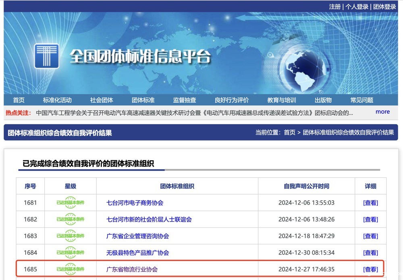
Task: Open the hot news headline about 中国汽车工程学会
Action: (194, 113)
